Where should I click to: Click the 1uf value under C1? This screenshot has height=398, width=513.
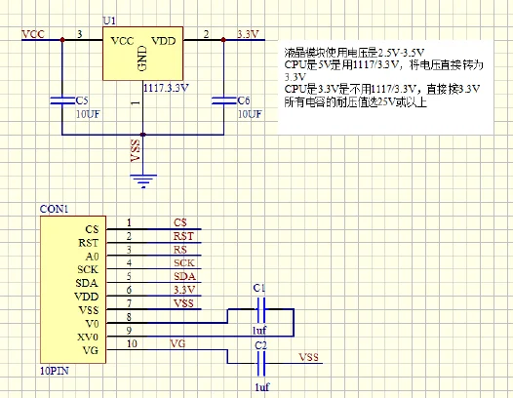click(259, 331)
